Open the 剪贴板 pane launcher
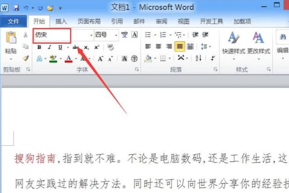This screenshot has width=289, height=193. (x=28, y=69)
